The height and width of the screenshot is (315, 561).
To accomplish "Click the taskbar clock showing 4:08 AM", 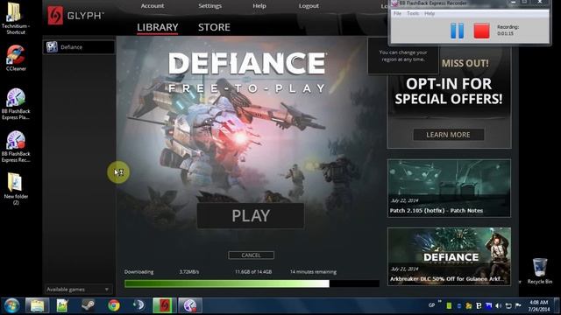I will pyautogui.click(x=539, y=305).
